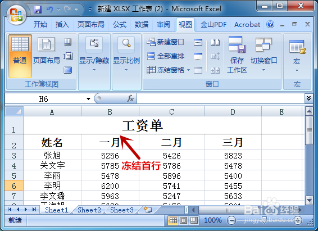Image resolution: width=318 pixels, height=231 pixels.
Task: Open the 切换窗口 dropdown
Action: pyautogui.click(x=264, y=55)
